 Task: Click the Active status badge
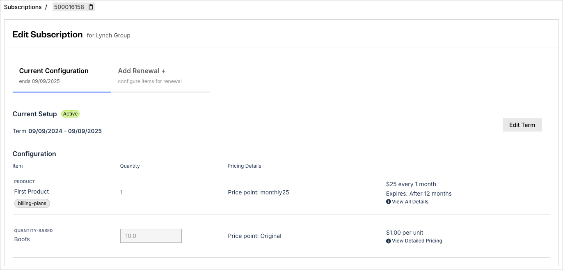70,114
